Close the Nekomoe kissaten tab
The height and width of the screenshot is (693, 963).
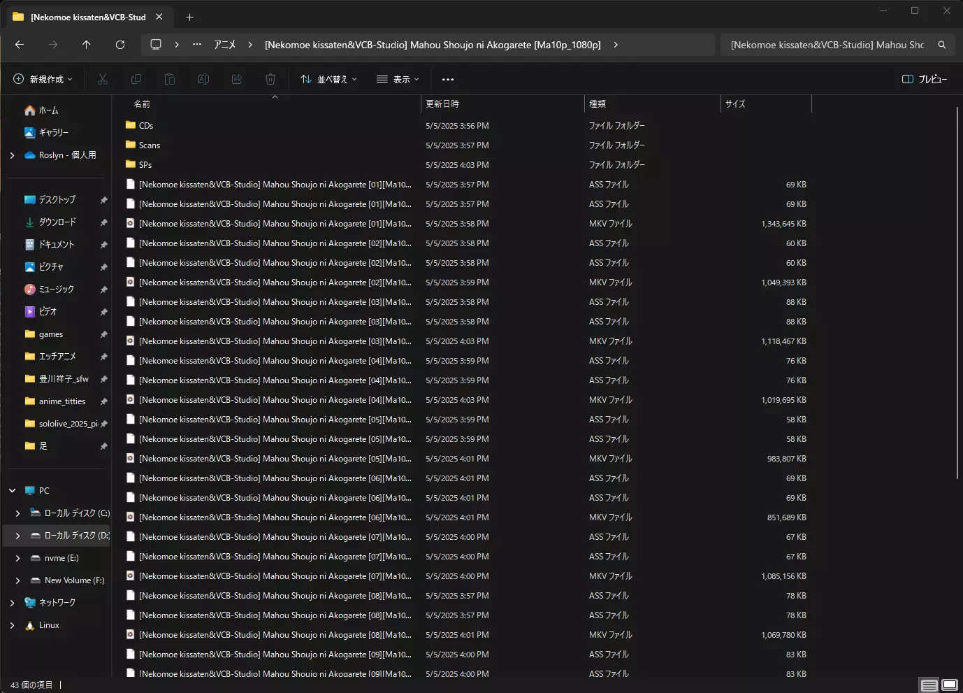pyautogui.click(x=159, y=17)
